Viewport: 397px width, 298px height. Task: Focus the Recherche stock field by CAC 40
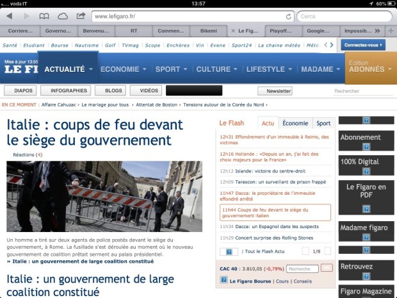302,269
